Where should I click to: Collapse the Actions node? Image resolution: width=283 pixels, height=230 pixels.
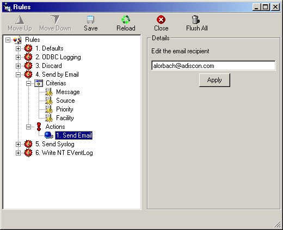tap(28, 127)
